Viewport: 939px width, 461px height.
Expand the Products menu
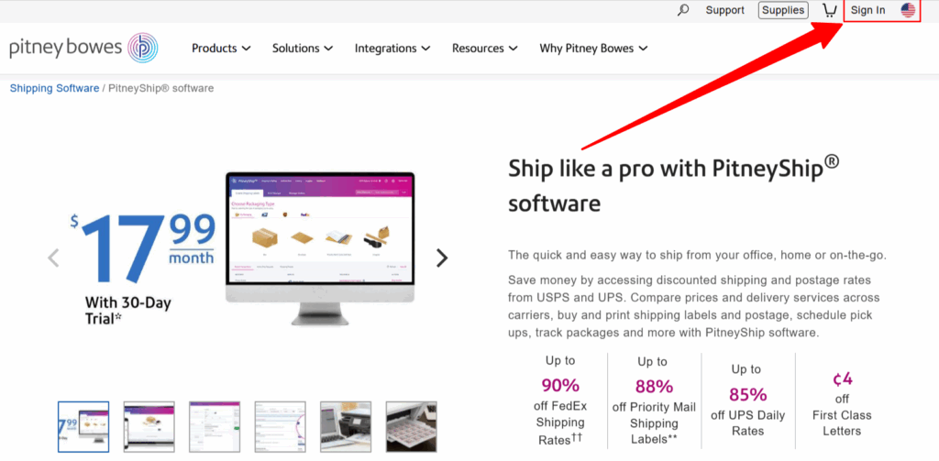[221, 49]
